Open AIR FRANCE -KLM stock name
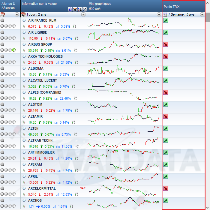The height and width of the screenshot is (210, 210). tap(42, 20)
